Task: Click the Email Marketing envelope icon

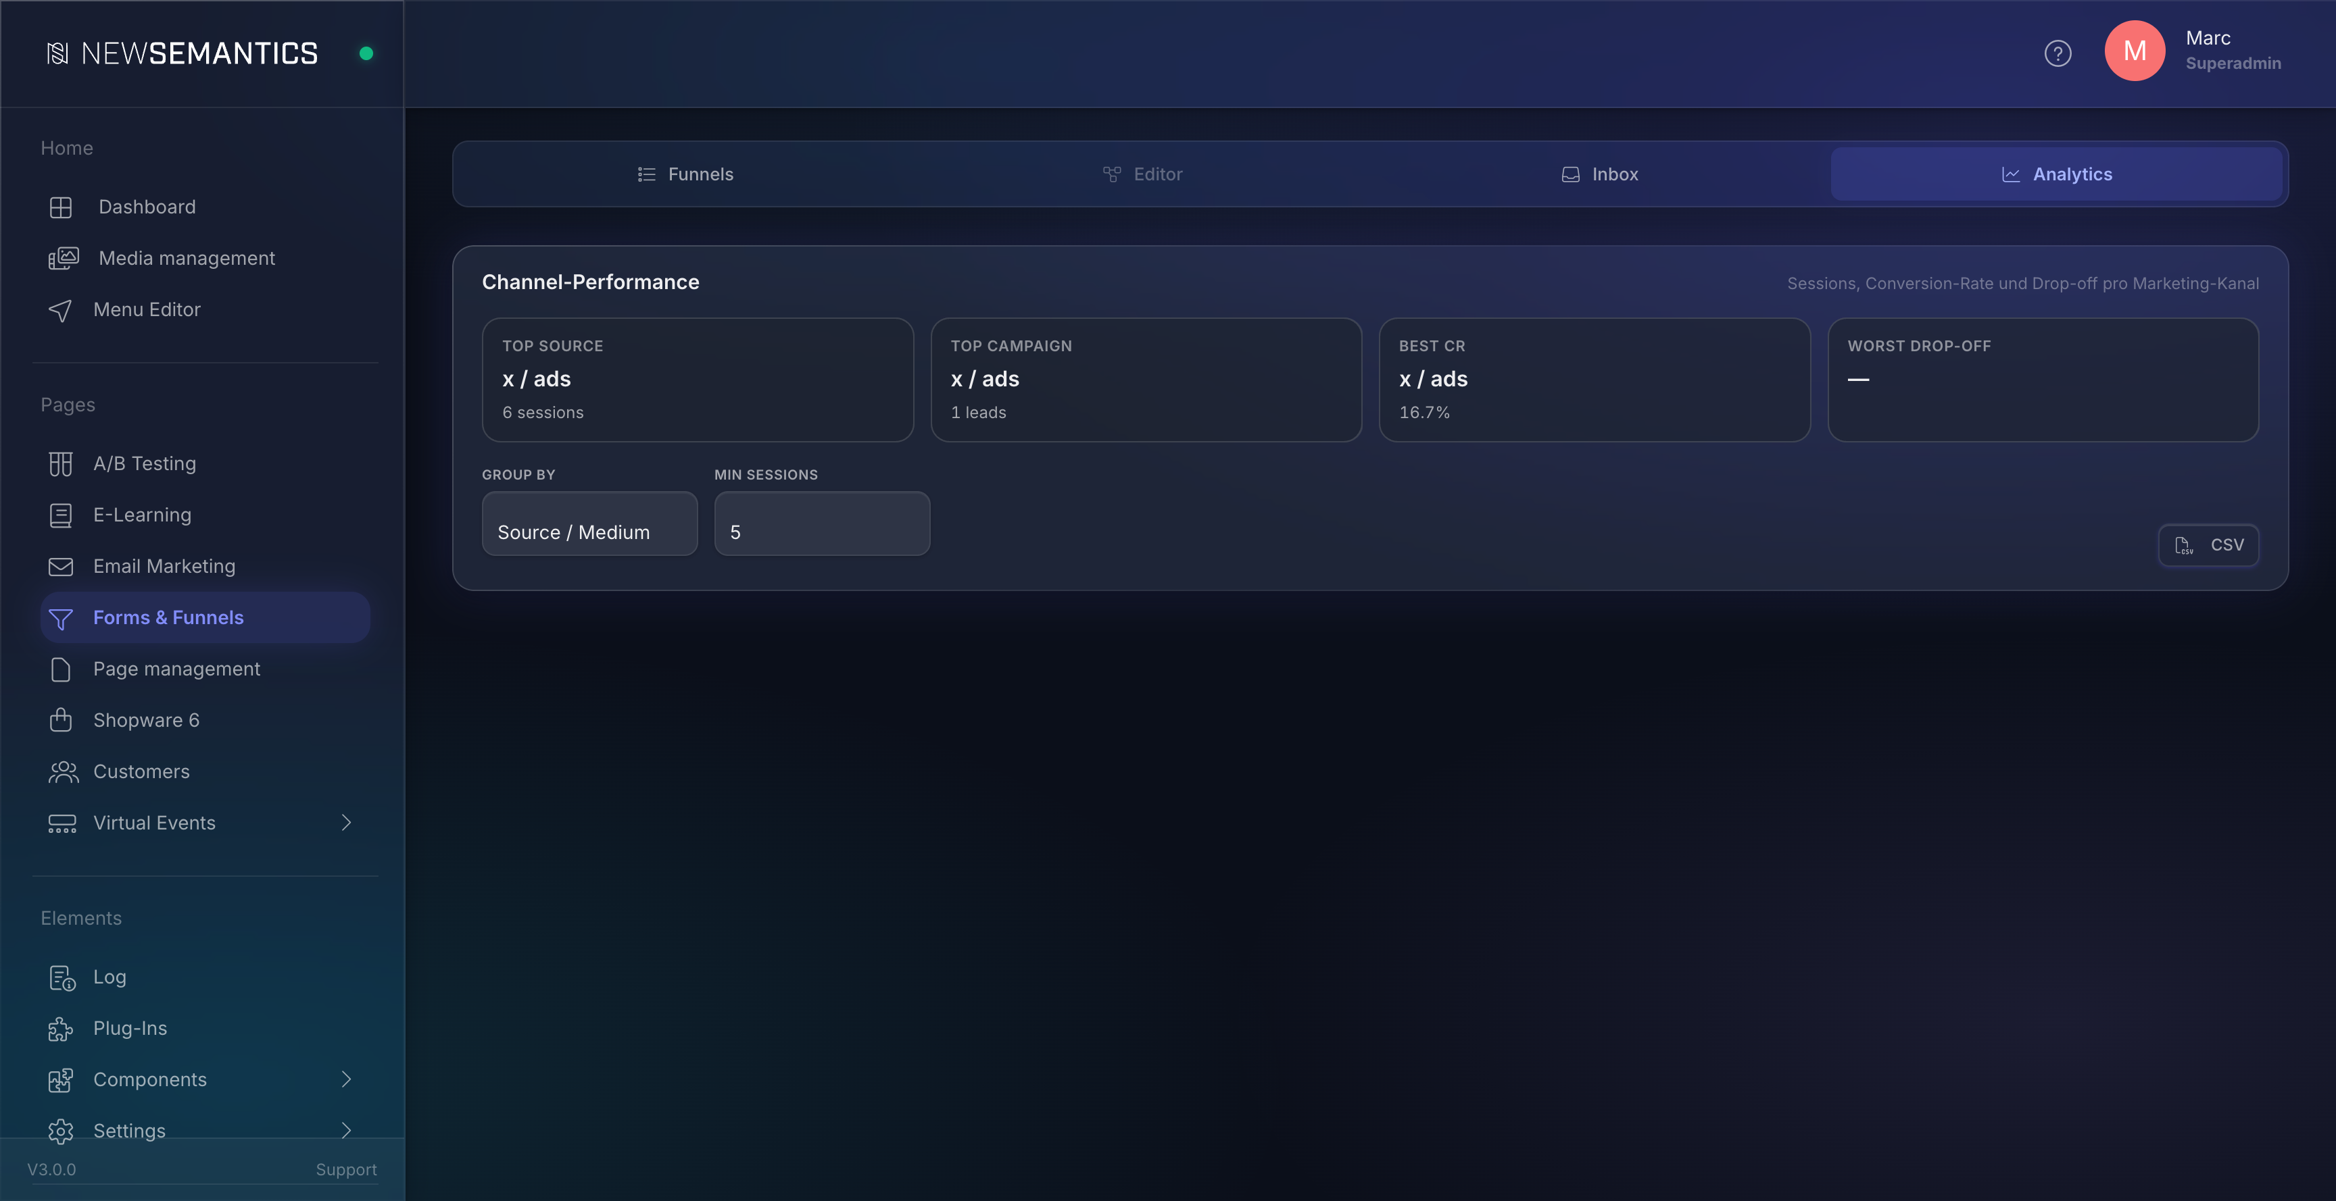Action: 61,567
